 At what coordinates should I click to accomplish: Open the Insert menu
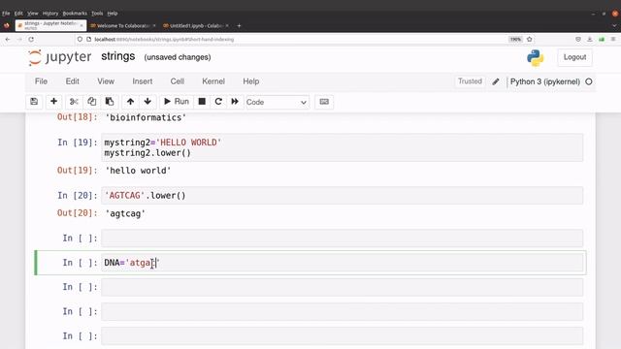coord(143,81)
